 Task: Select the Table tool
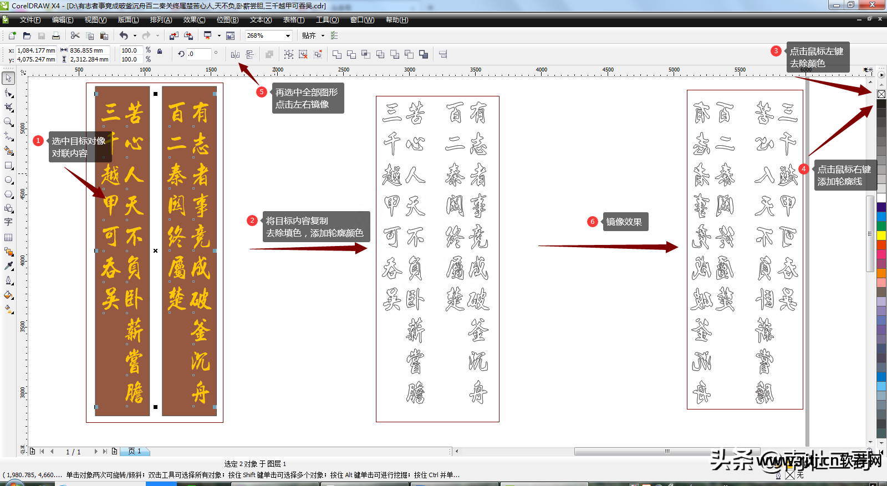[x=8, y=237]
